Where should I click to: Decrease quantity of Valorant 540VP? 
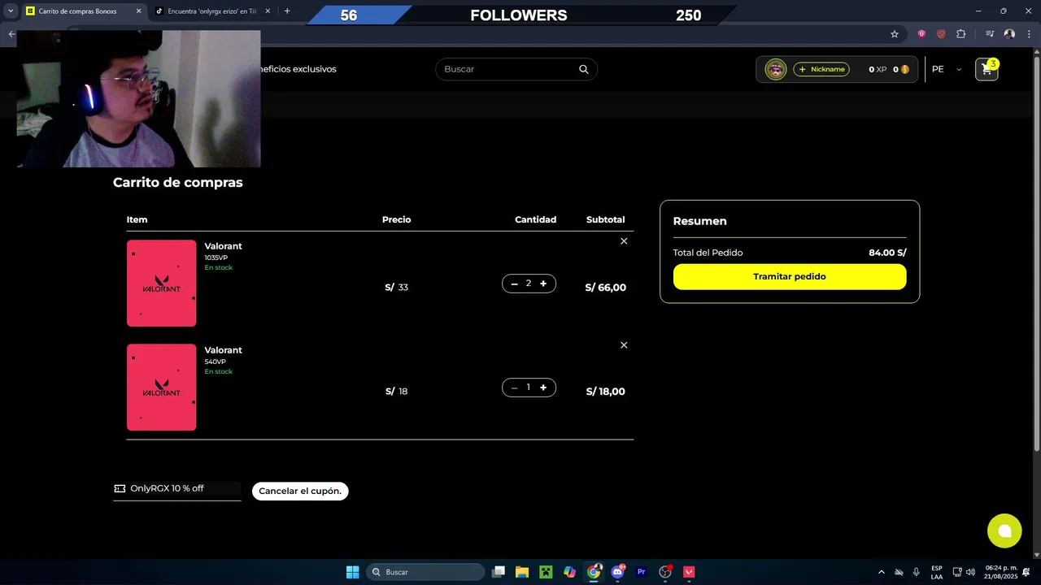tap(515, 388)
